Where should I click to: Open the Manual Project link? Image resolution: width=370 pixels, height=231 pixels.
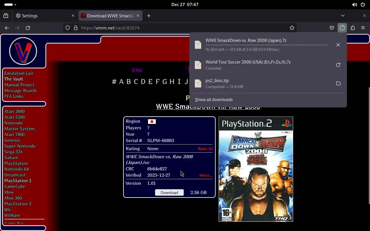click(19, 85)
